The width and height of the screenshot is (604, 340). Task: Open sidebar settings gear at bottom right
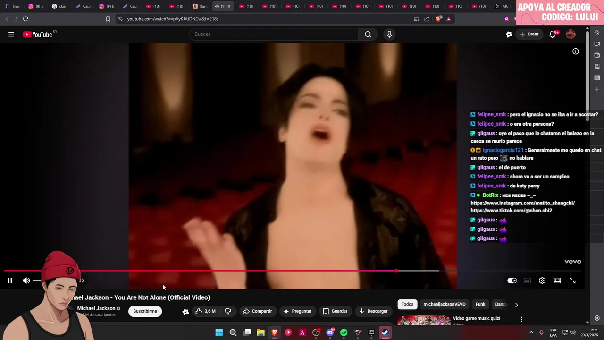pos(597,318)
